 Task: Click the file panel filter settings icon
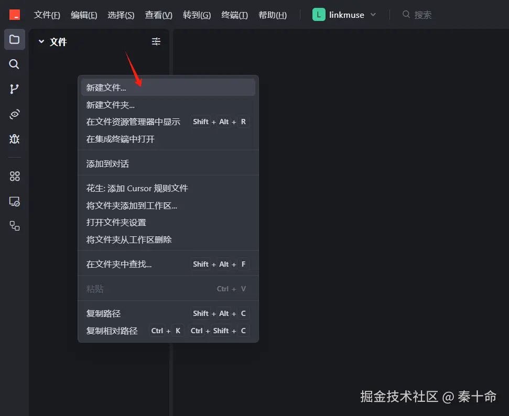click(x=156, y=41)
